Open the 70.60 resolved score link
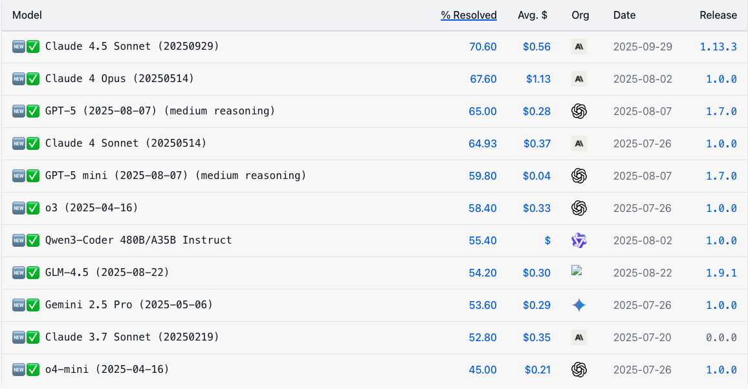748x389 pixels. [x=483, y=47]
